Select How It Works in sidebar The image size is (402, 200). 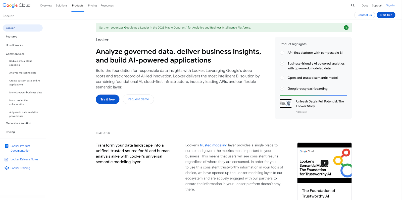point(14,45)
